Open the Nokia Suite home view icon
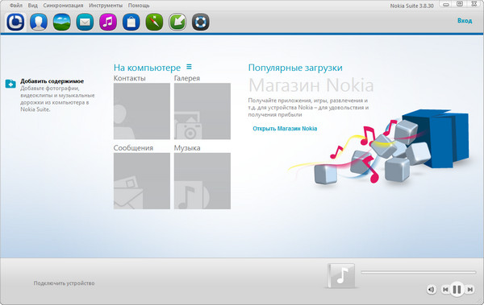This screenshot has width=484, height=305. tap(15, 23)
